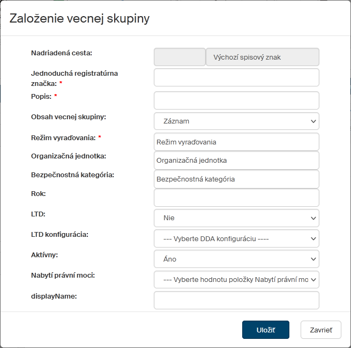Click the LTD konfigurácia label text
Image resolution: width=351 pixels, height=348 pixels.
(x=60, y=234)
